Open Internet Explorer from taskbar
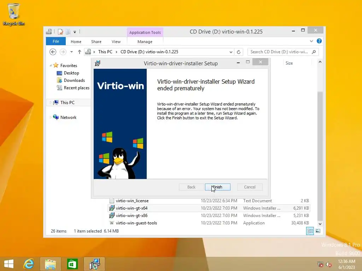362x271 pixels. click(x=29, y=264)
